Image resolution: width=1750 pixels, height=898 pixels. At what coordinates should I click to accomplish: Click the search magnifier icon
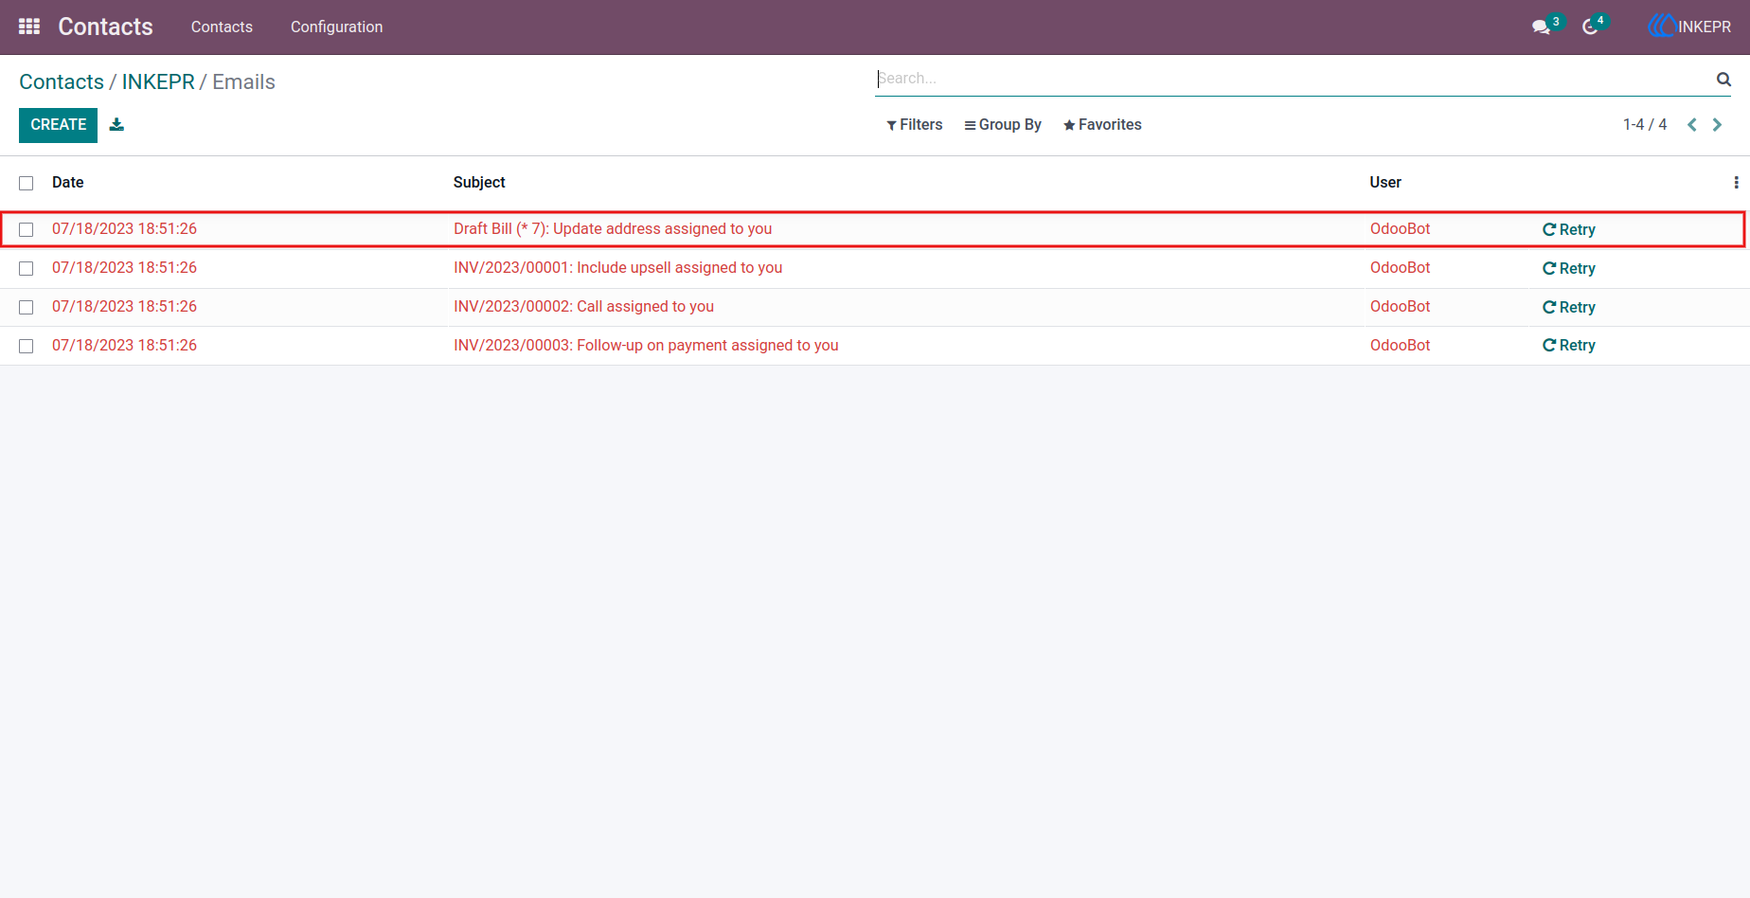1723,80
